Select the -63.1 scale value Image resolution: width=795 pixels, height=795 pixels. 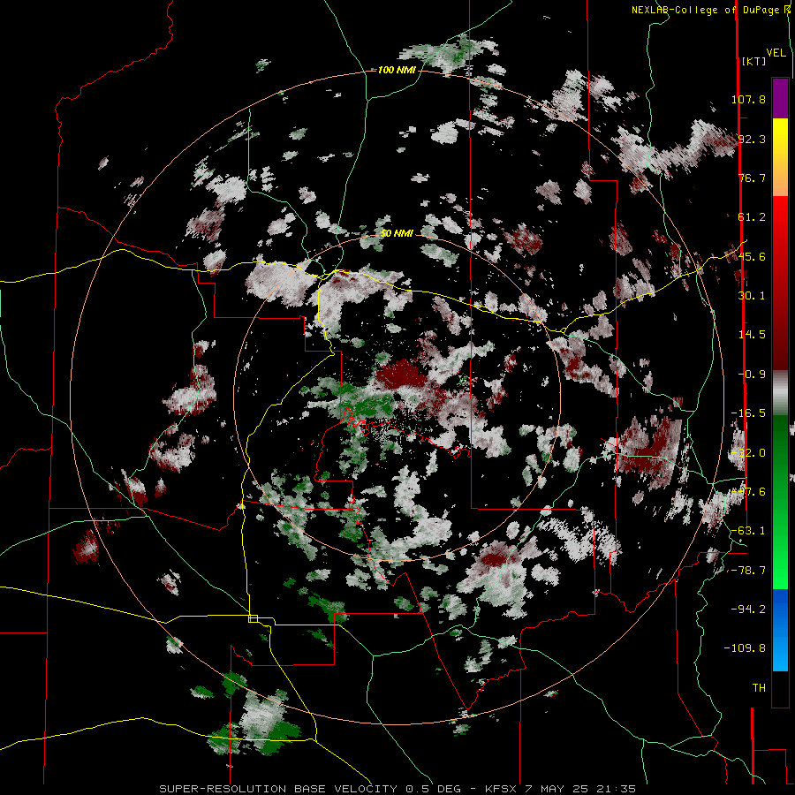(748, 531)
